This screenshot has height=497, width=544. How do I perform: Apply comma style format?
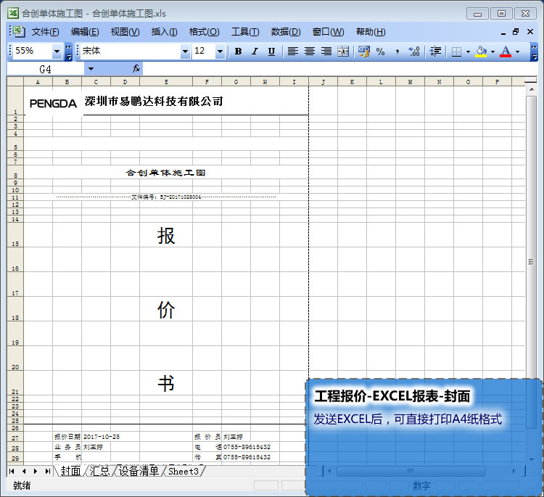397,52
